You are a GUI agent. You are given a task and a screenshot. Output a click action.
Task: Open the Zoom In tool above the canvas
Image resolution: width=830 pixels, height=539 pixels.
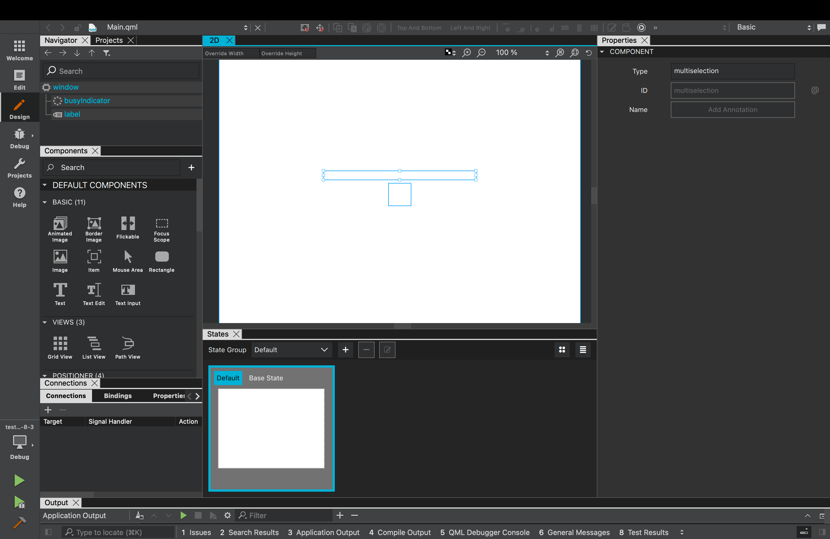466,53
